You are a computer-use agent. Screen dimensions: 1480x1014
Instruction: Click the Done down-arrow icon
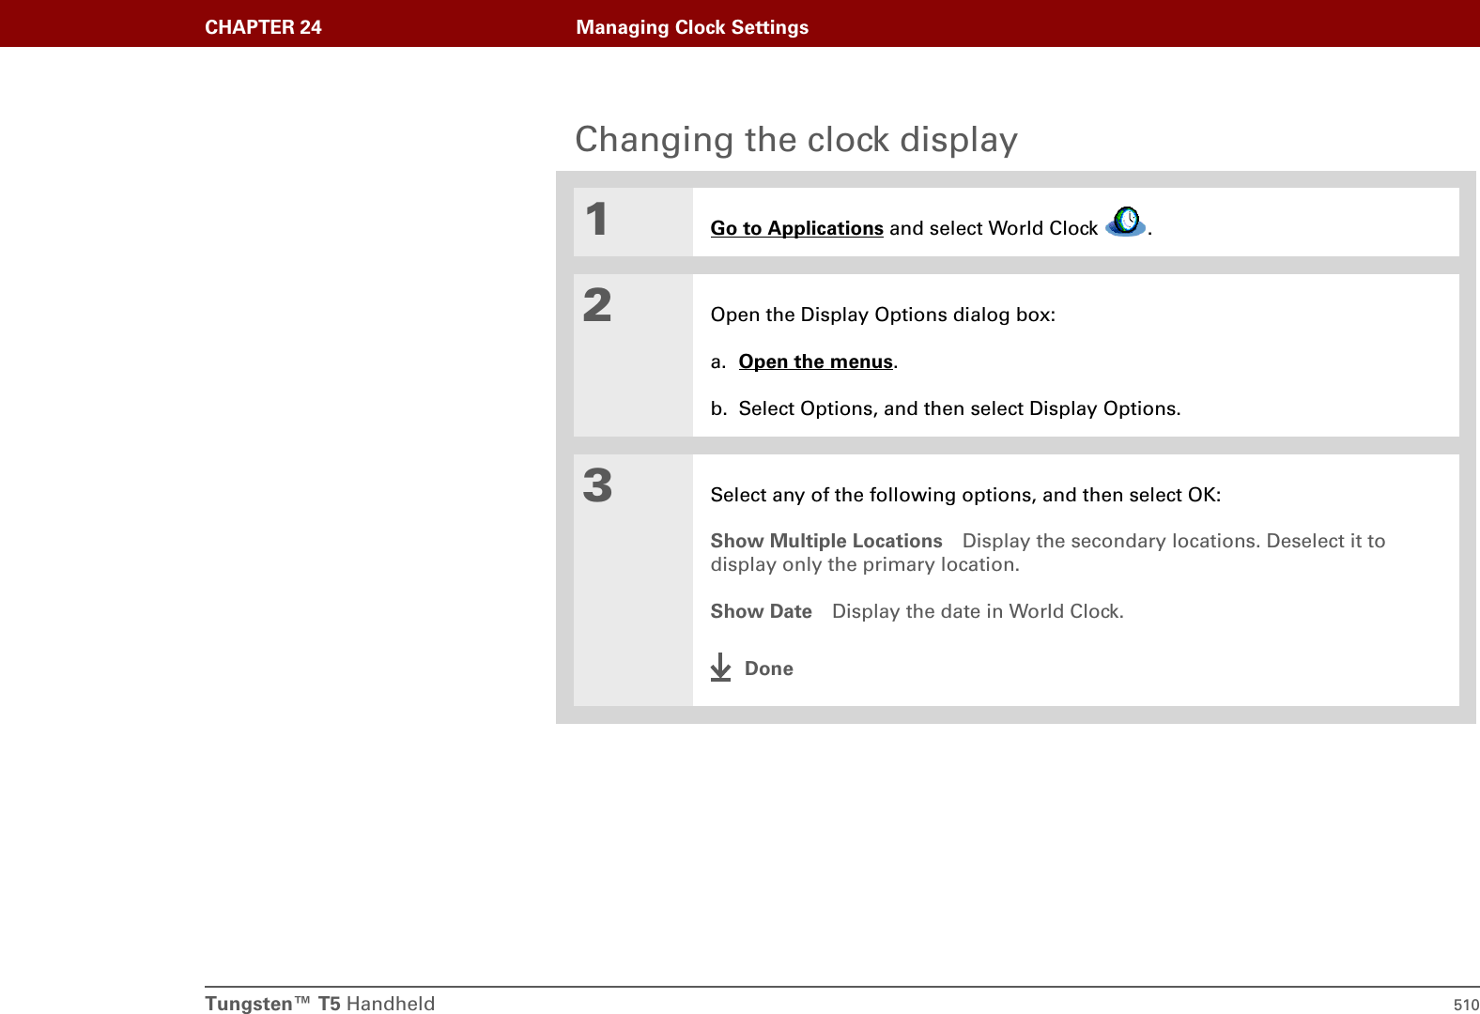[x=720, y=667]
